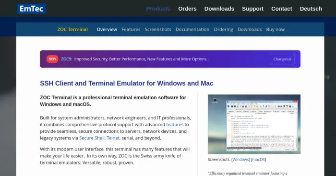Click the ZOC9 label in the banner
Image resolution: width=336 pixels, height=176 pixels.
[x=66, y=59]
